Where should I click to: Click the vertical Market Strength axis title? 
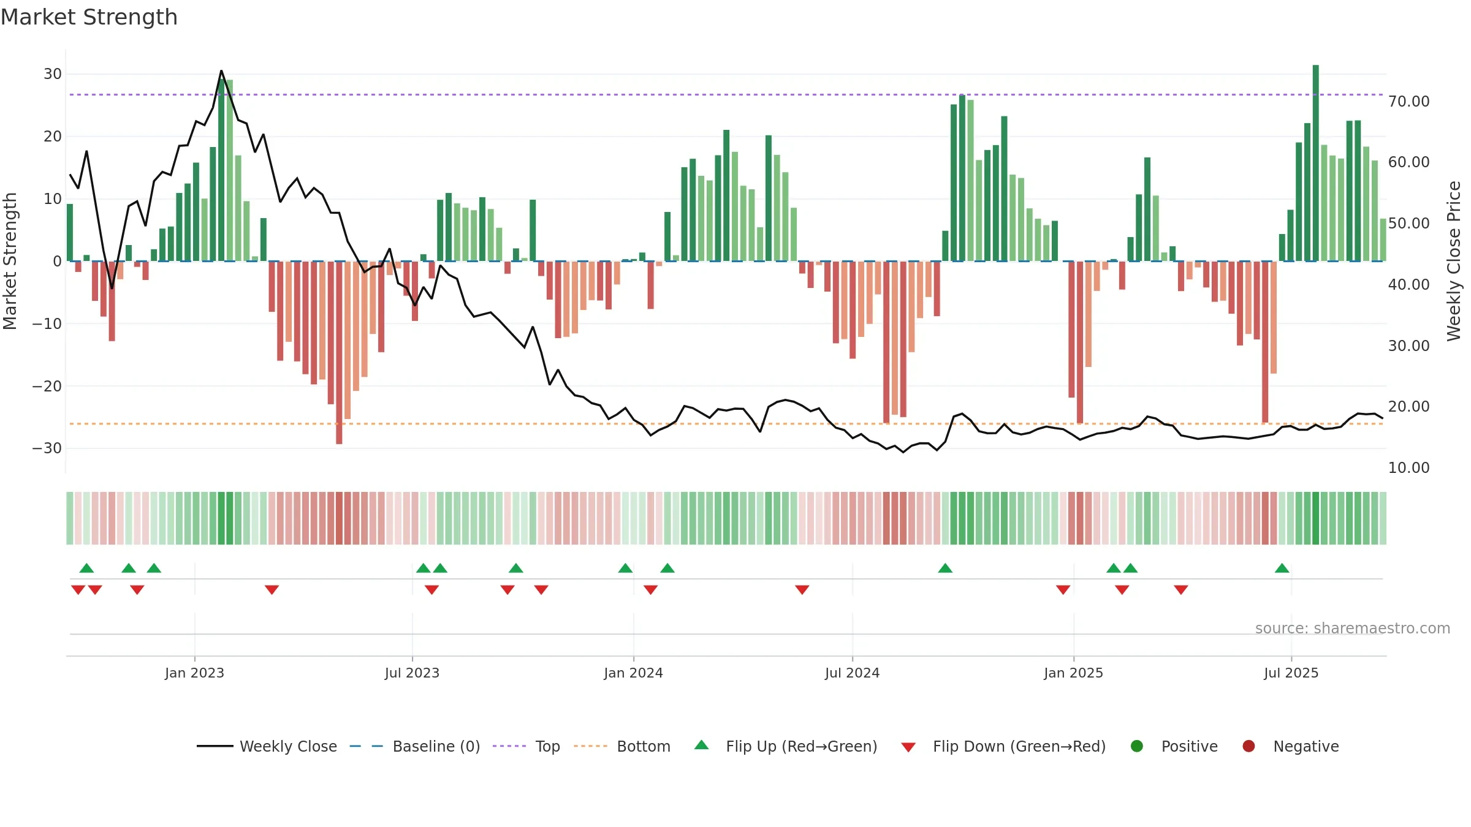(10, 261)
